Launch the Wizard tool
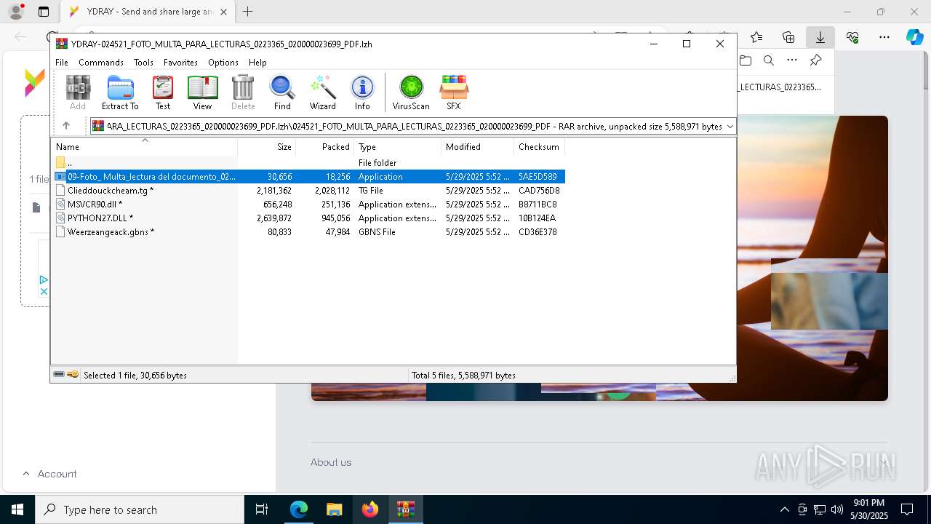This screenshot has height=524, width=931. (322, 92)
